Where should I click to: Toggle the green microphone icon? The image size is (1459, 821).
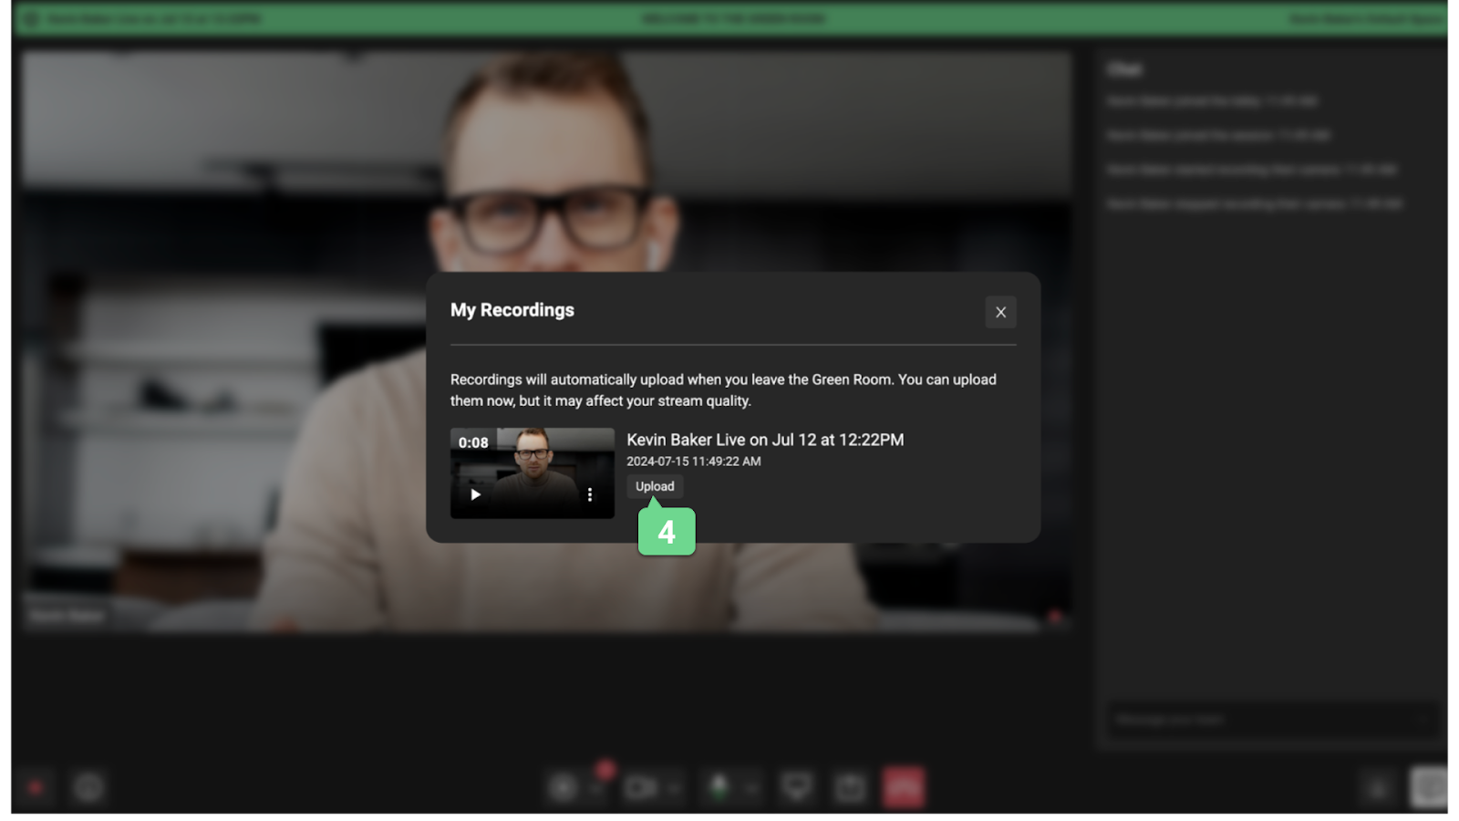point(719,787)
